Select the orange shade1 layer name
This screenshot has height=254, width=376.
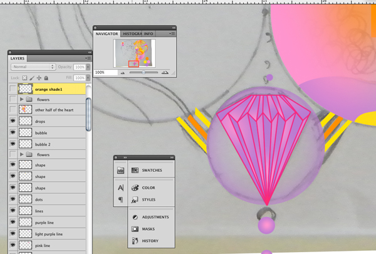pos(48,89)
